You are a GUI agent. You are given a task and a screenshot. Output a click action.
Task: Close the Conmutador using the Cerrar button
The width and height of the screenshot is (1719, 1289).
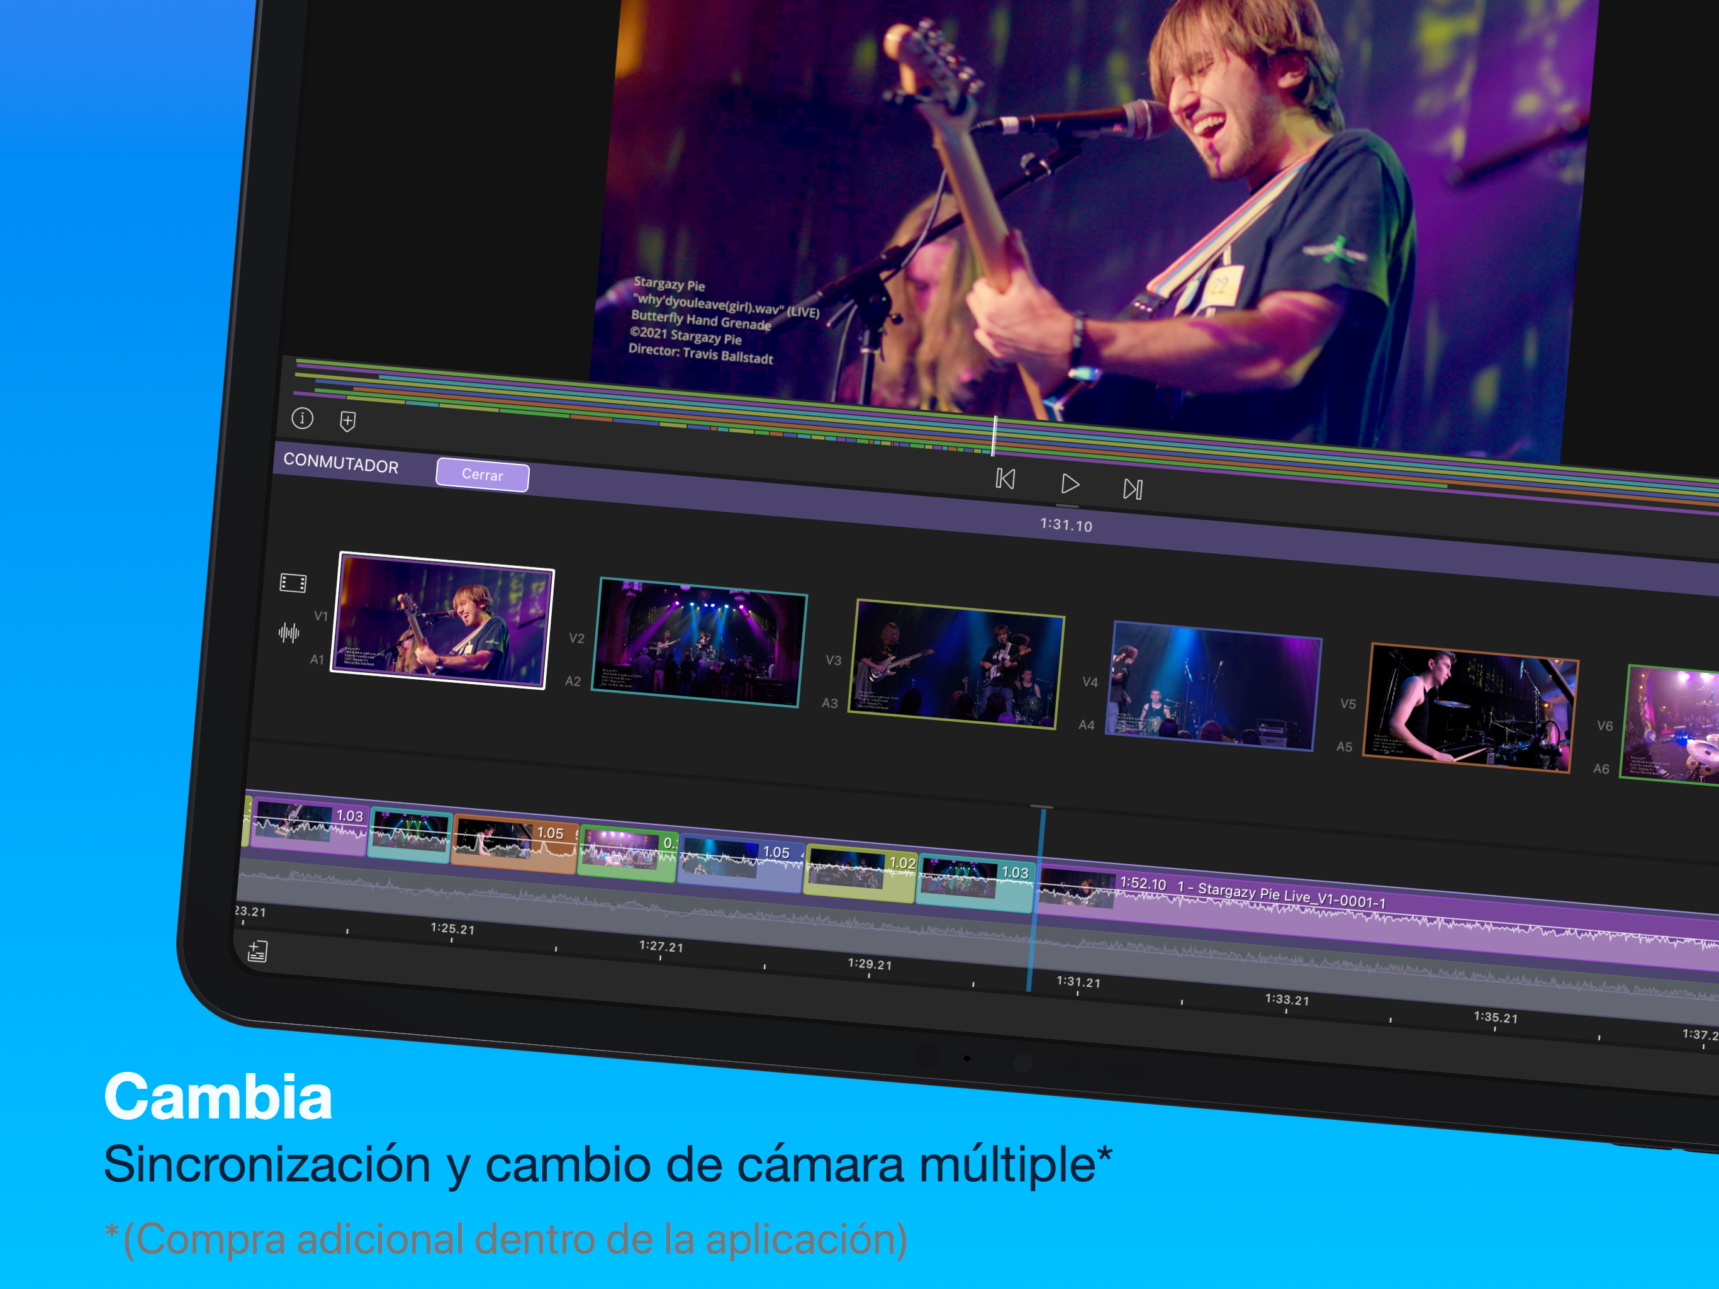coord(482,475)
